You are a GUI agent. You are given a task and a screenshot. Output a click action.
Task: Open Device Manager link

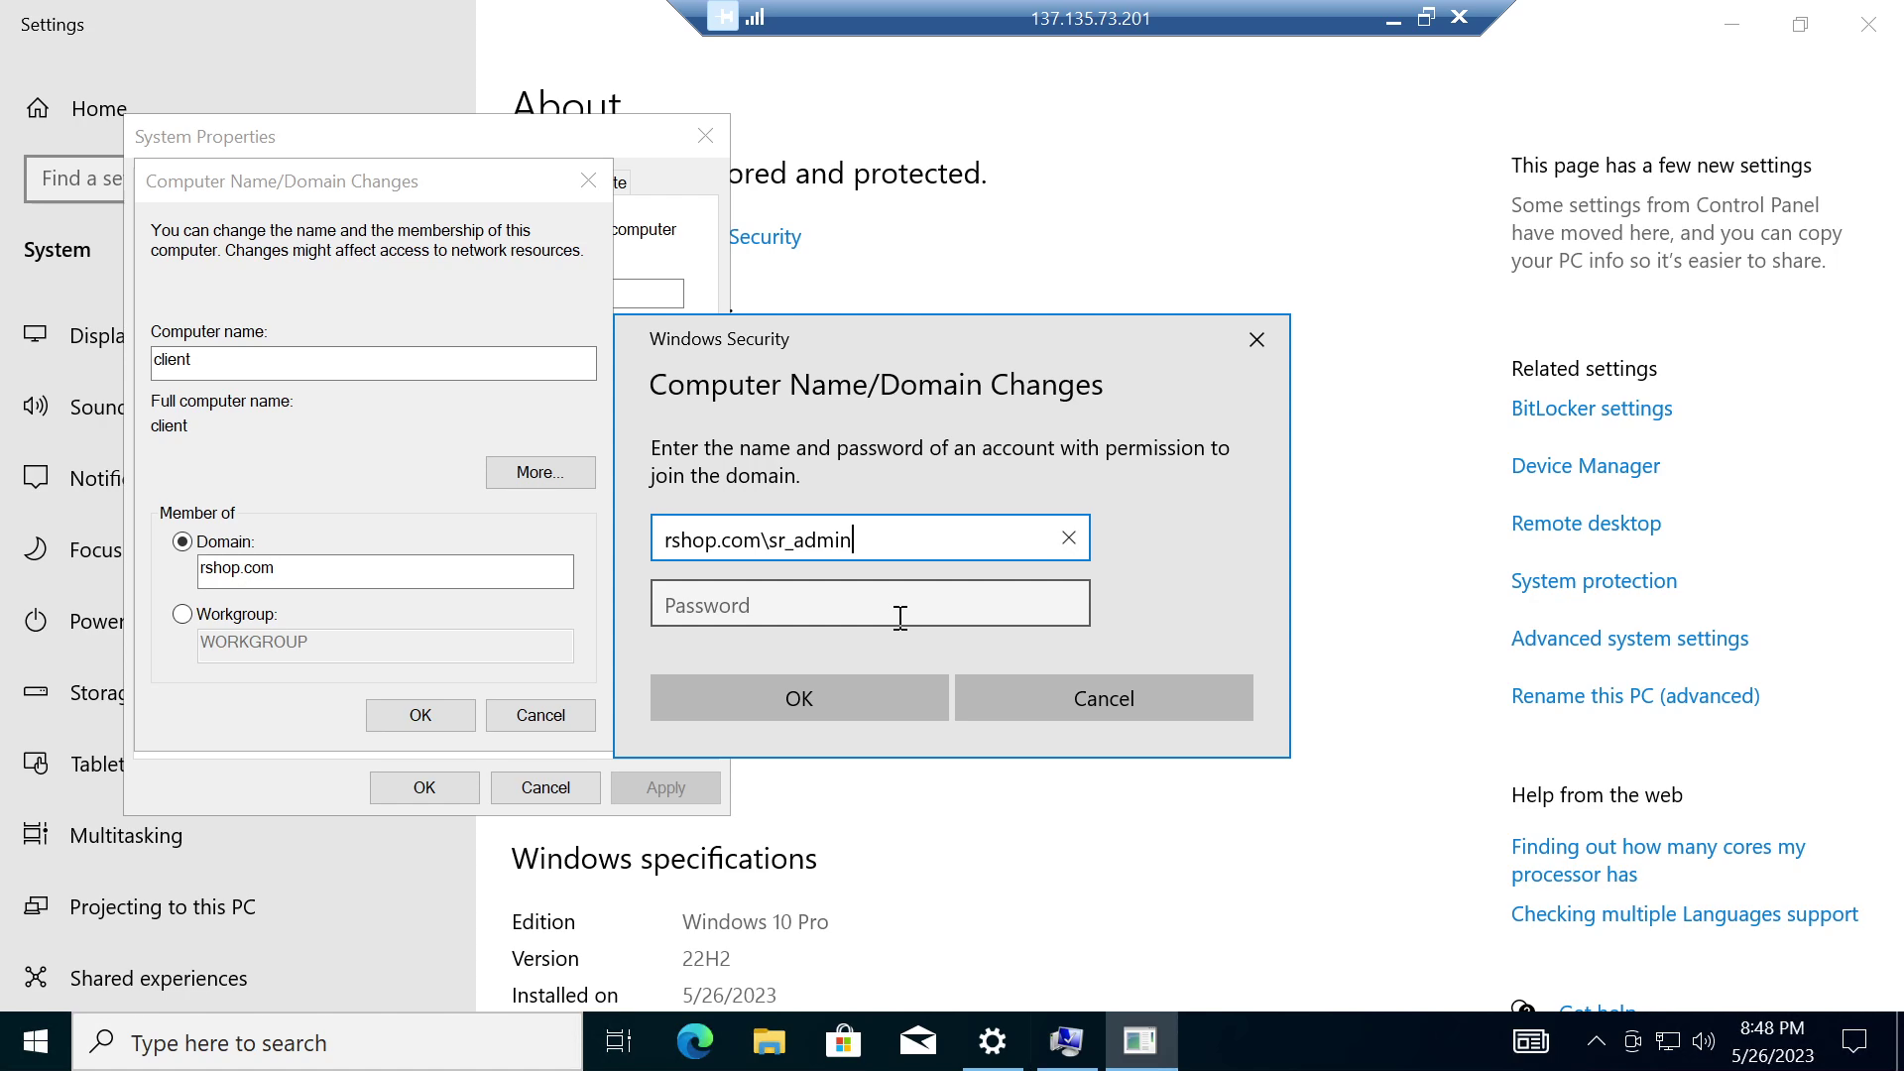coord(1586,466)
